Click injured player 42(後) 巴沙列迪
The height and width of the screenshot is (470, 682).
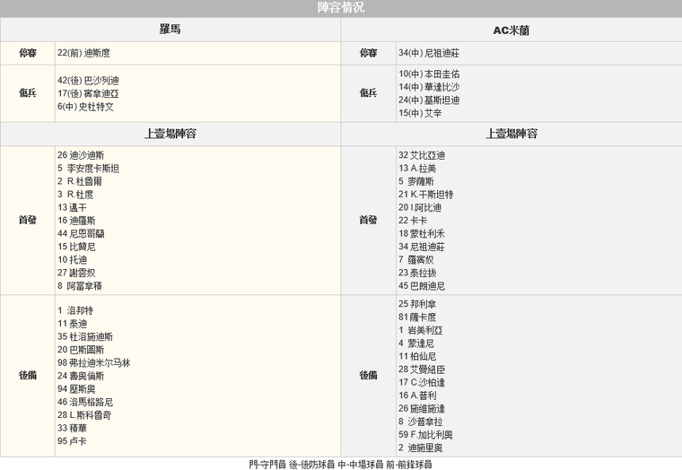(x=88, y=81)
